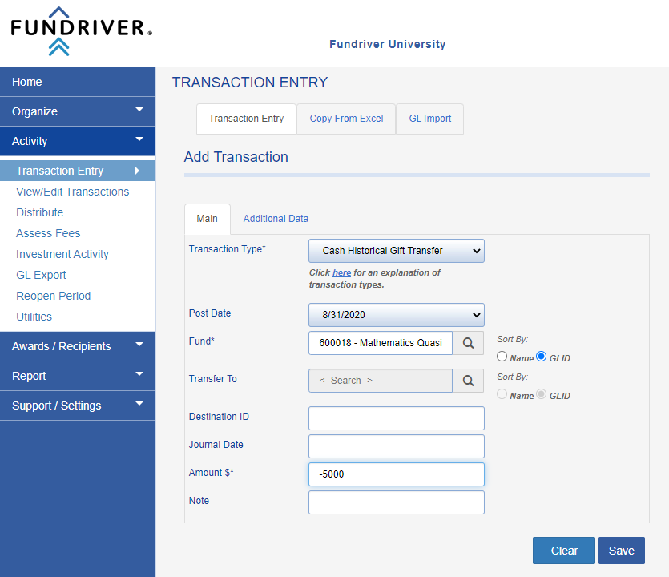Open Distribute in Activity menu
669x577 pixels.
[x=40, y=212]
